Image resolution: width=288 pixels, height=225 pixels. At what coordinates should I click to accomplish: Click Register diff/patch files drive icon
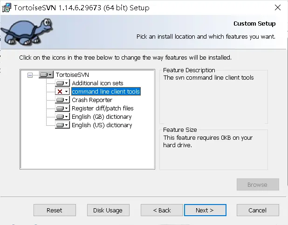pos(62,108)
